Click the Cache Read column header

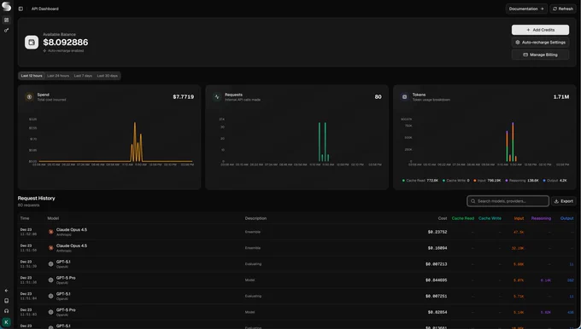[x=463, y=218]
